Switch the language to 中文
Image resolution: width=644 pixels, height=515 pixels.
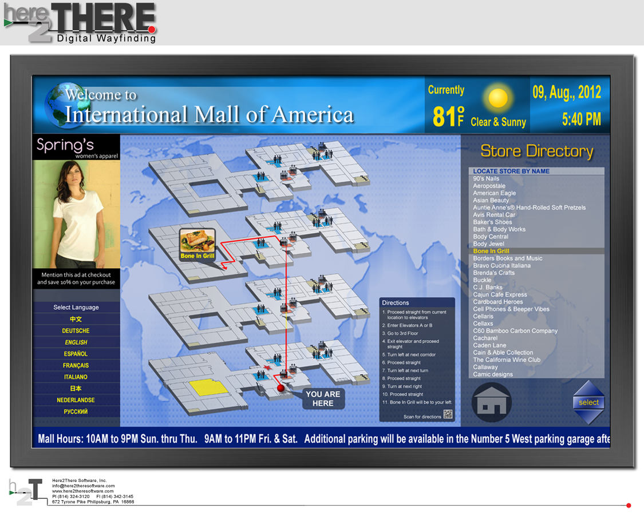[x=76, y=319]
